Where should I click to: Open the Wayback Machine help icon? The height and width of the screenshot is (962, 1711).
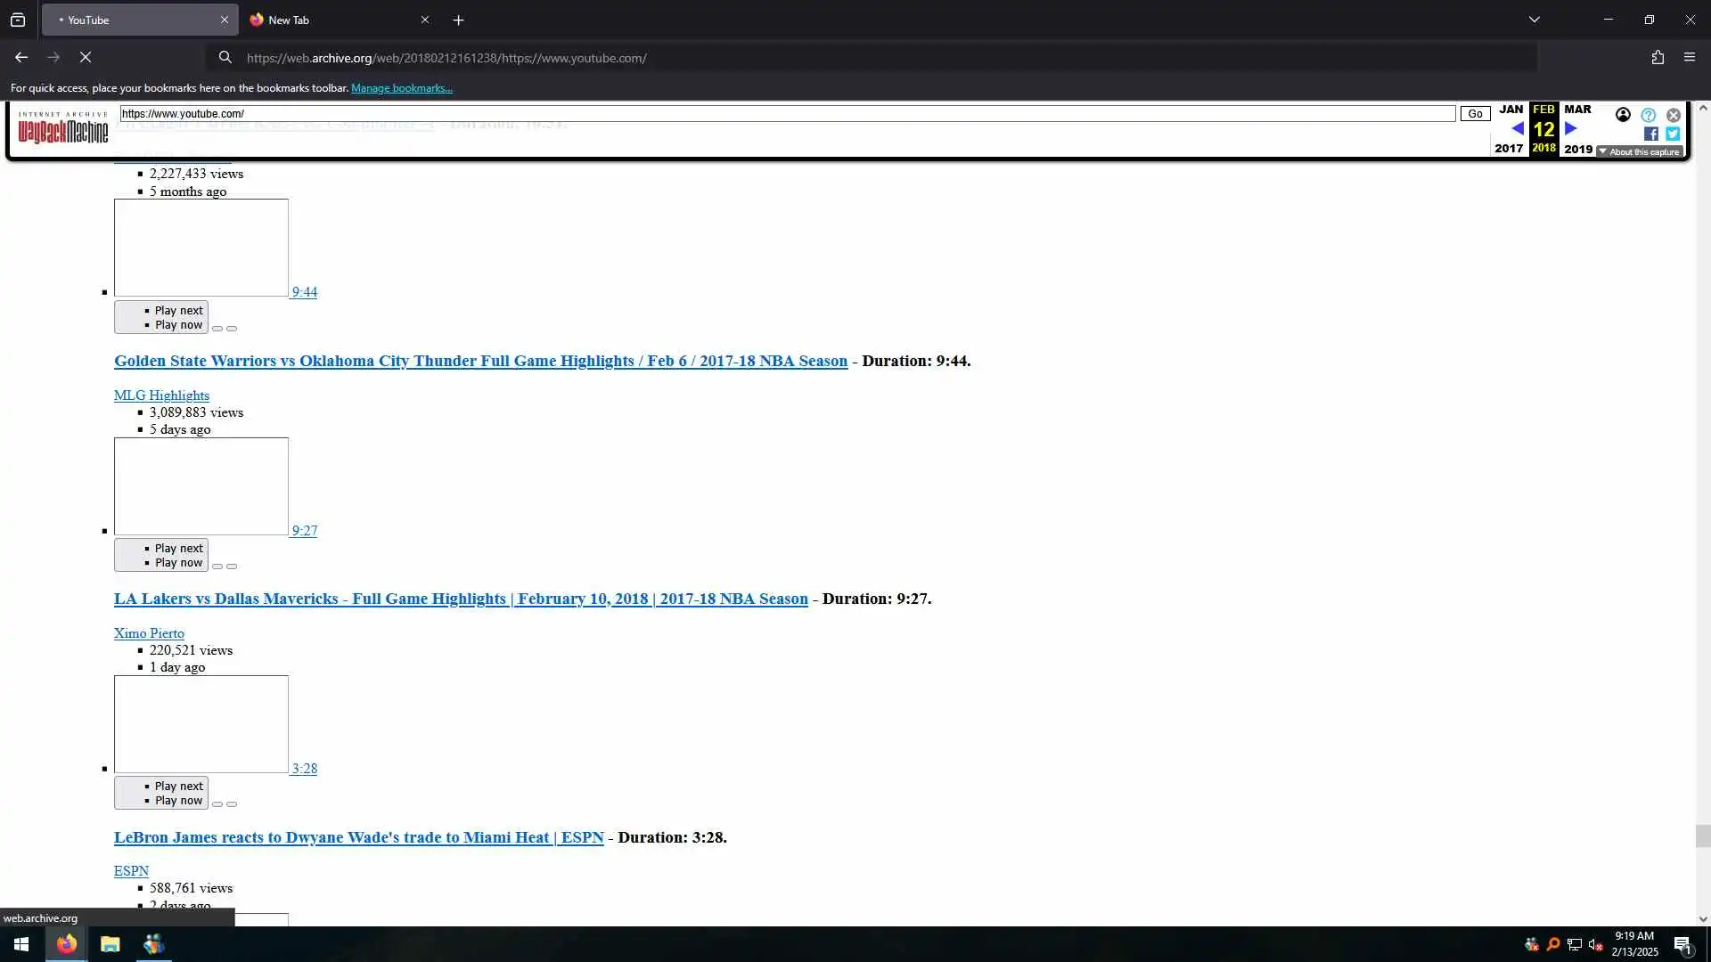click(1649, 115)
